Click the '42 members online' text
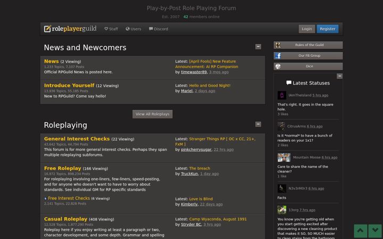Viewport: 383px width, 239px height. 201,17
